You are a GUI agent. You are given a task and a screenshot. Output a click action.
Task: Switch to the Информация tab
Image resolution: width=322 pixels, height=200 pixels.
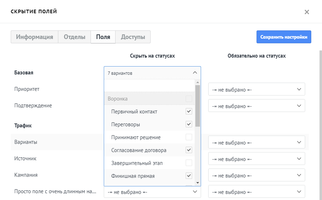click(x=34, y=37)
